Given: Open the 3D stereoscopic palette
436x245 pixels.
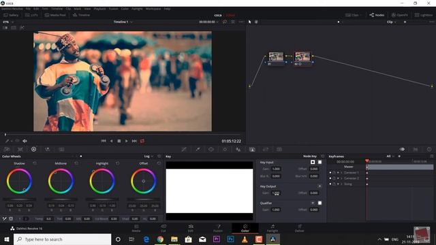Looking at the screenshot, I should (279, 149).
